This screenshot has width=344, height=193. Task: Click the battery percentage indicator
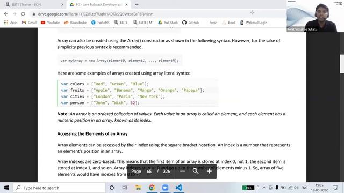point(248,188)
